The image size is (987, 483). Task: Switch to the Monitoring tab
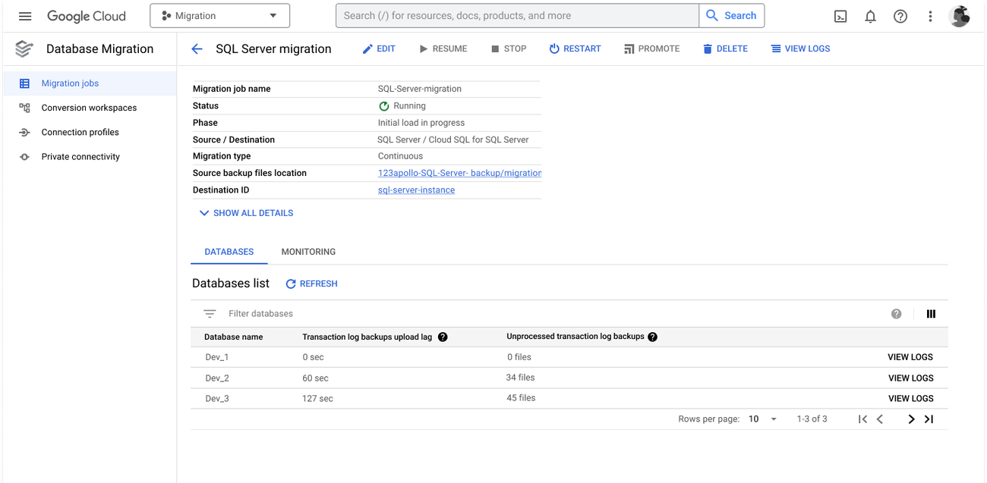coord(308,252)
